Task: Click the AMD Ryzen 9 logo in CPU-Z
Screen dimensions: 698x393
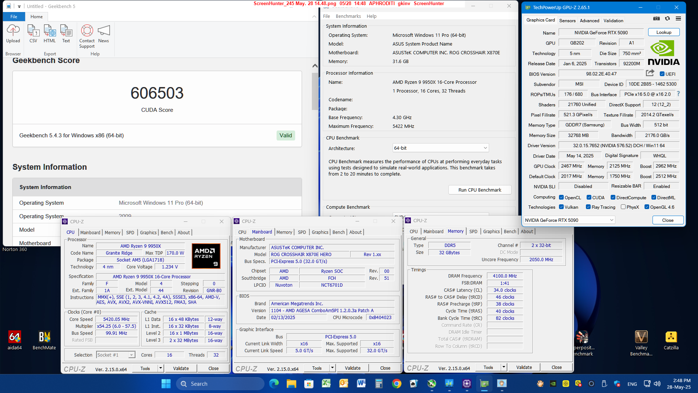Action: coord(206,256)
